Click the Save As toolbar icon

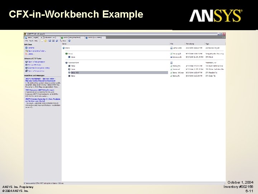[53, 41]
